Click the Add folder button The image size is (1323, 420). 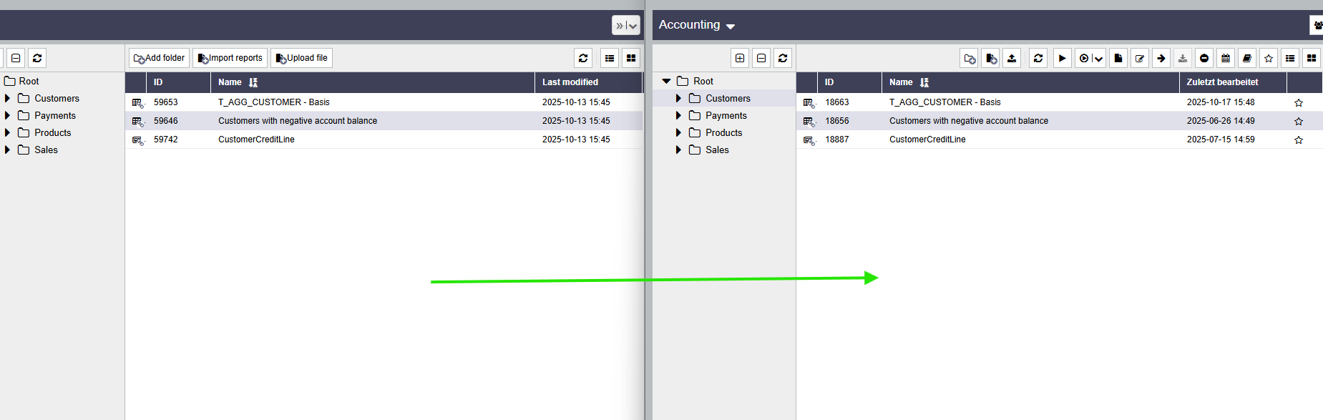[x=159, y=59]
